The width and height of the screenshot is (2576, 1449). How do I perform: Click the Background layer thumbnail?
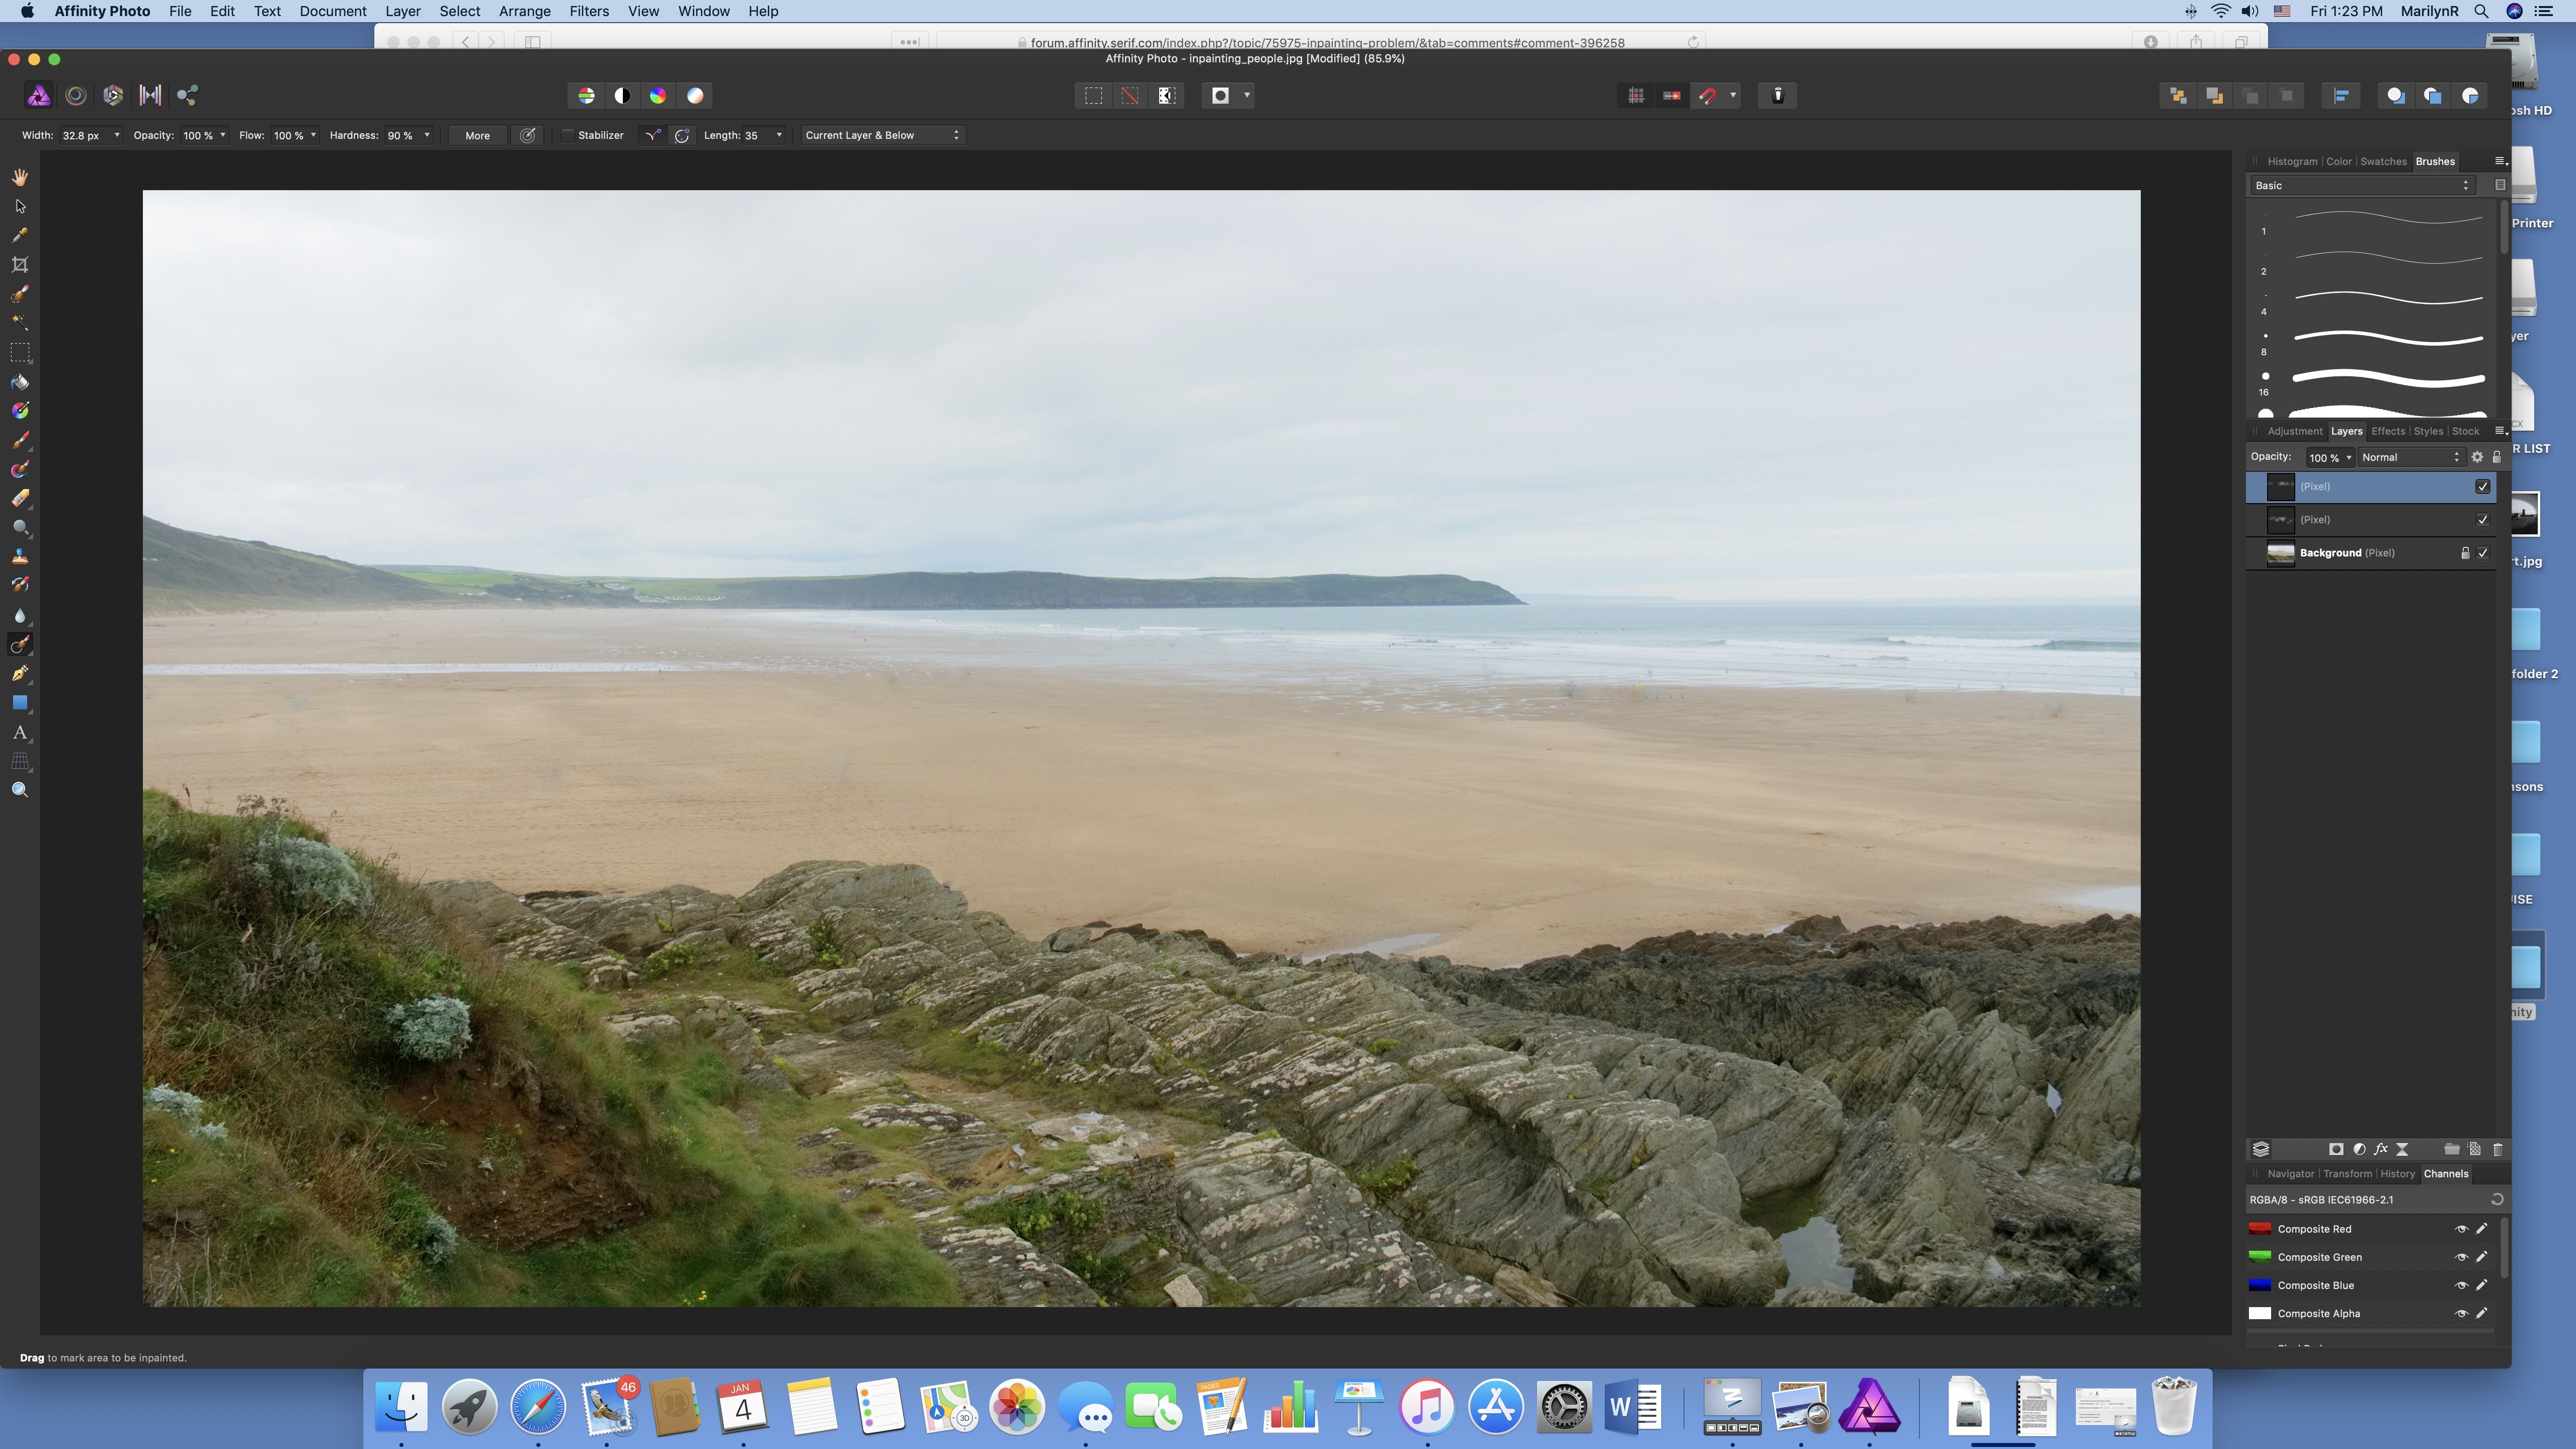click(2280, 553)
